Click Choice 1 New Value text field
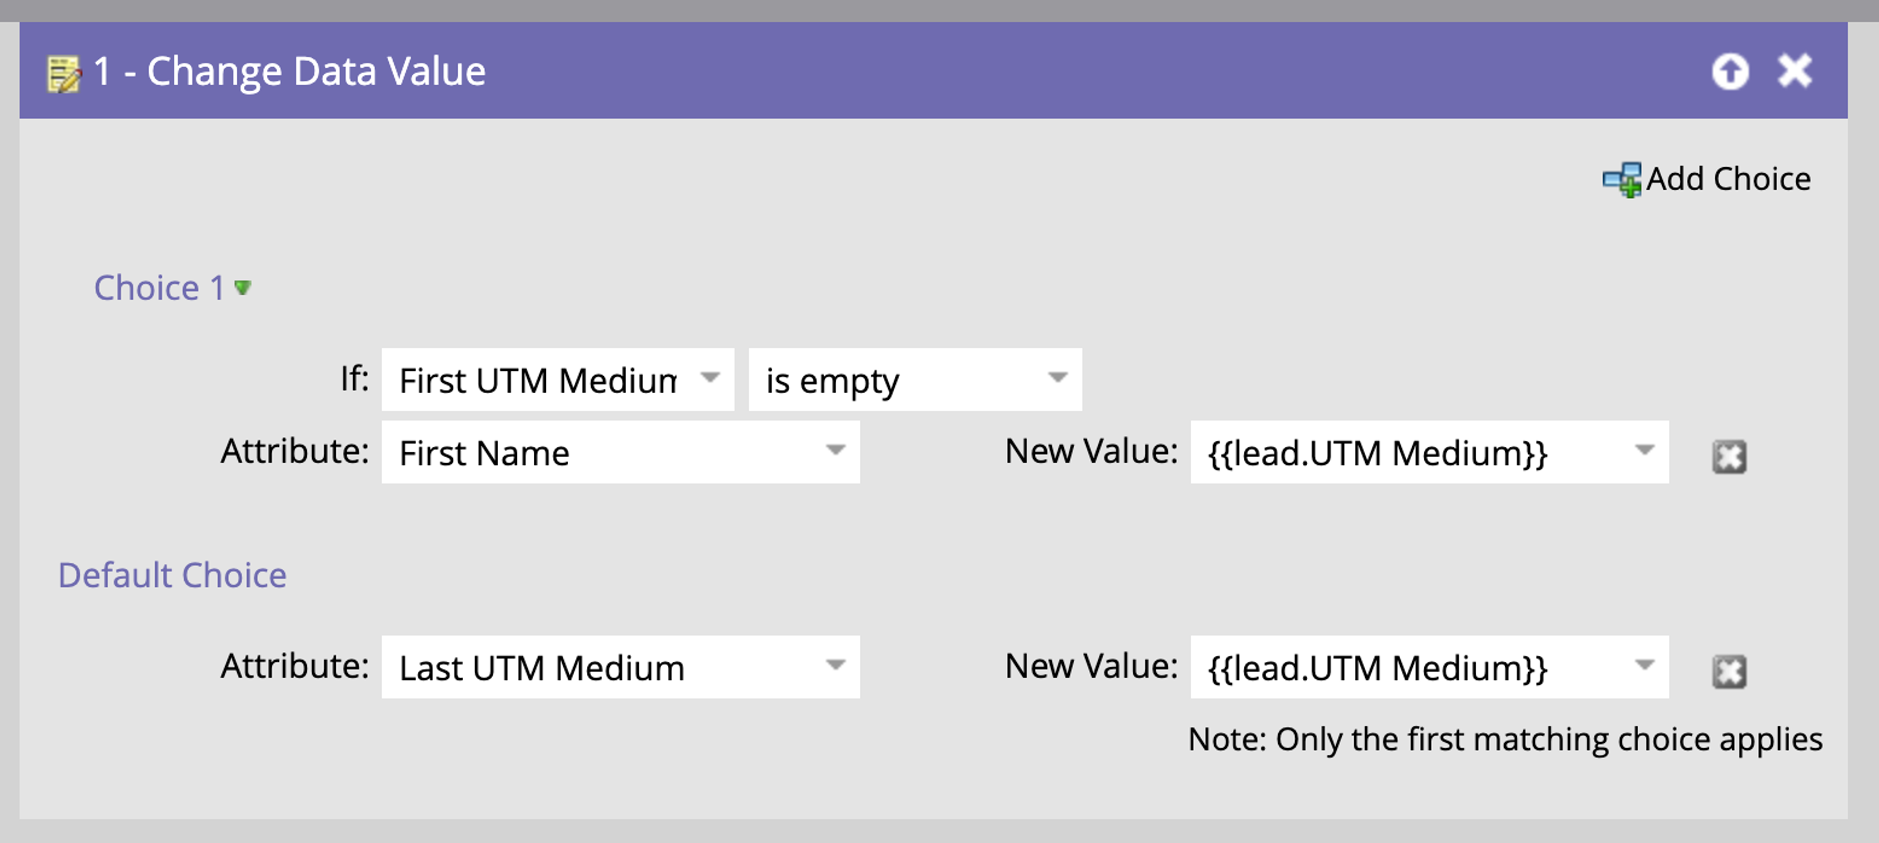 pyautogui.click(x=1408, y=452)
